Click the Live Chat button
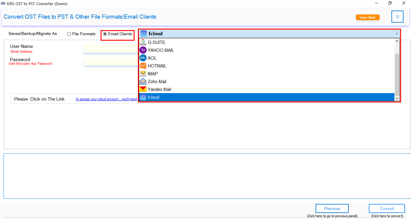This screenshot has height=219, width=411. pos(368,17)
